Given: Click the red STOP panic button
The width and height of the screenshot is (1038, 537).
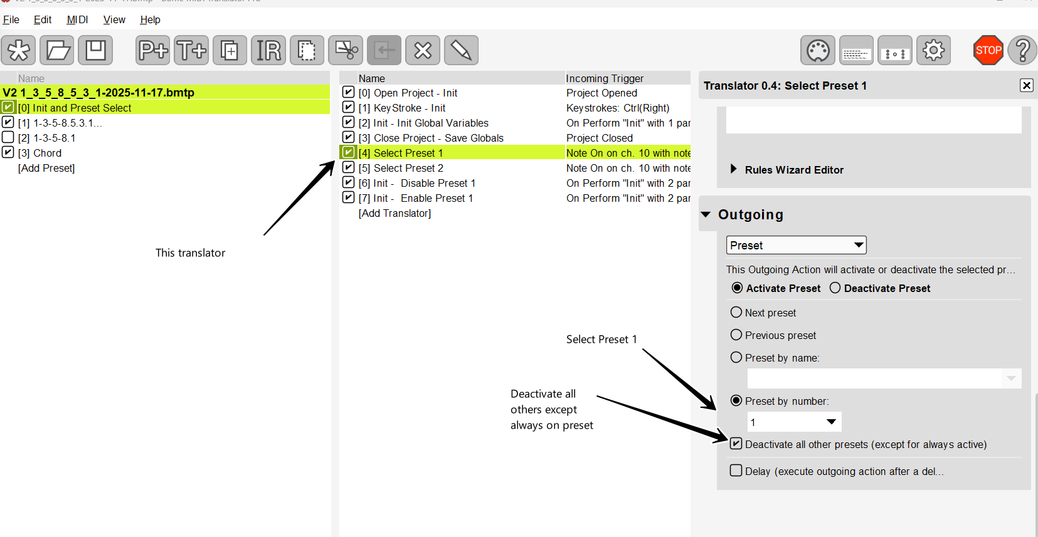Looking at the screenshot, I should pos(988,50).
